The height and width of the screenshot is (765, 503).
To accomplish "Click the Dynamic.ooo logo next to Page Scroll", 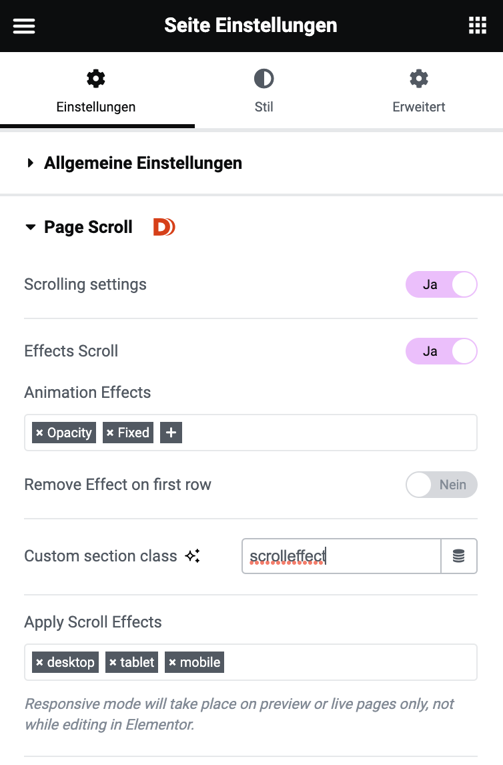I will 164,228.
